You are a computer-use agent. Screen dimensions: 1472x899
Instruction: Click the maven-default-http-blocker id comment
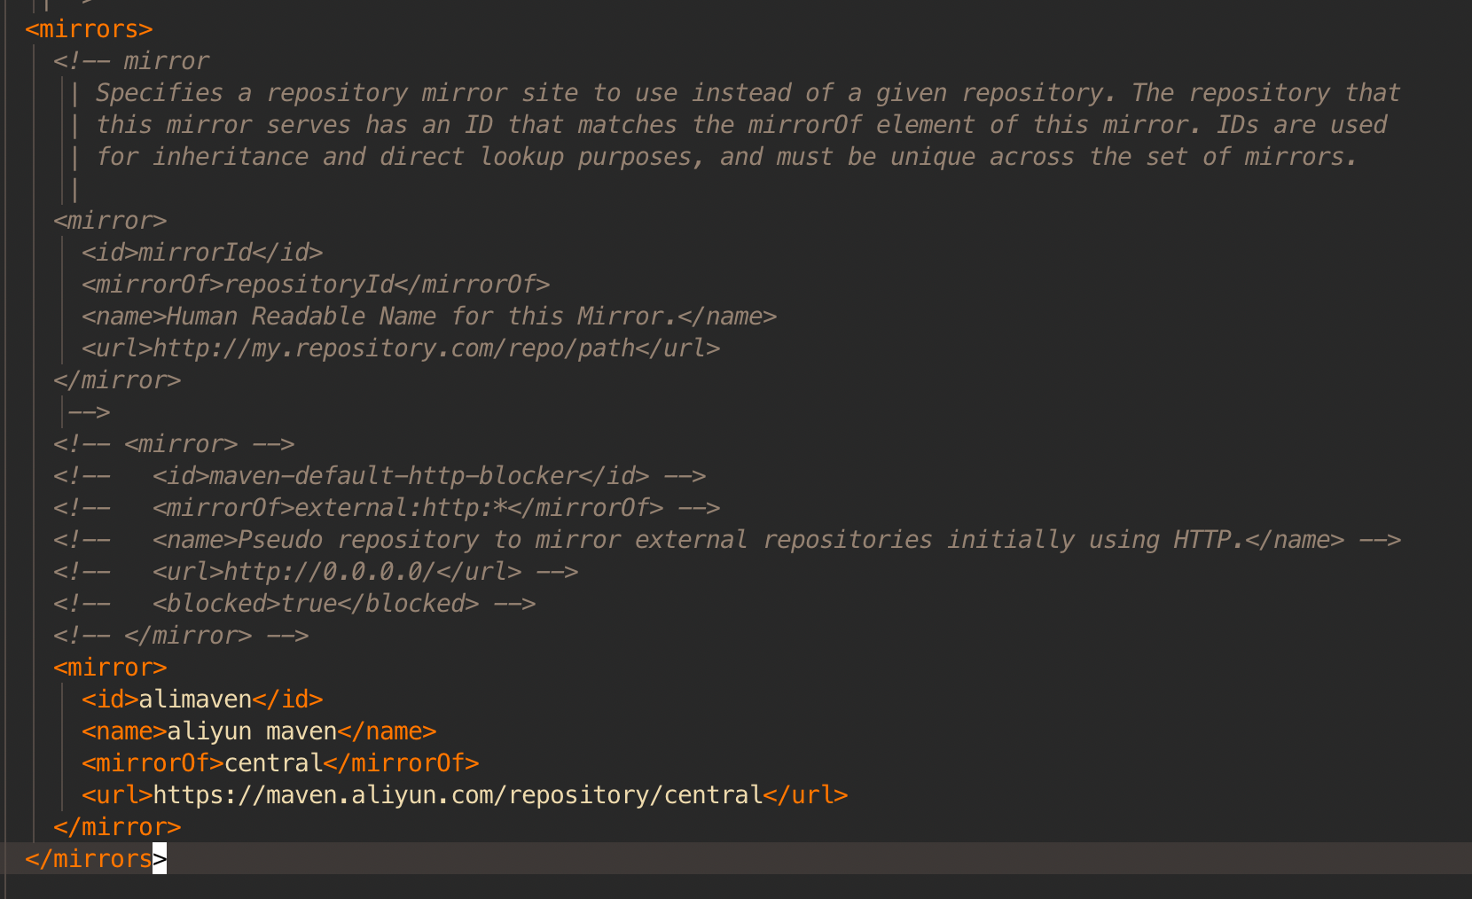point(380,476)
